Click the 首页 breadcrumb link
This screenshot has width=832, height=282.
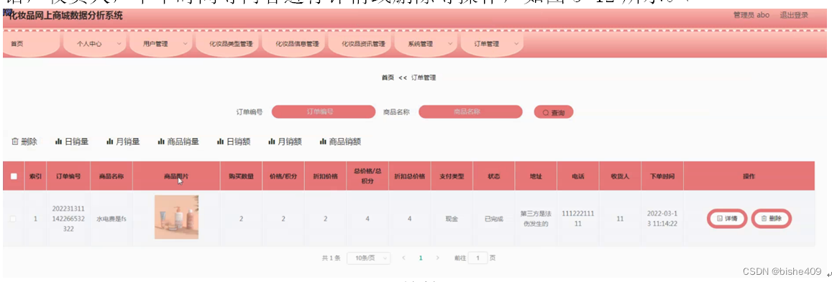388,78
